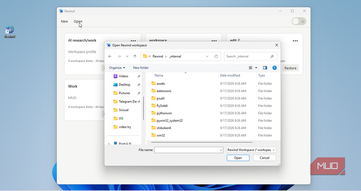Viewport: 361px width, 191px height.
Task: Click the file list horizontal scrollbar
Action: point(202,142)
